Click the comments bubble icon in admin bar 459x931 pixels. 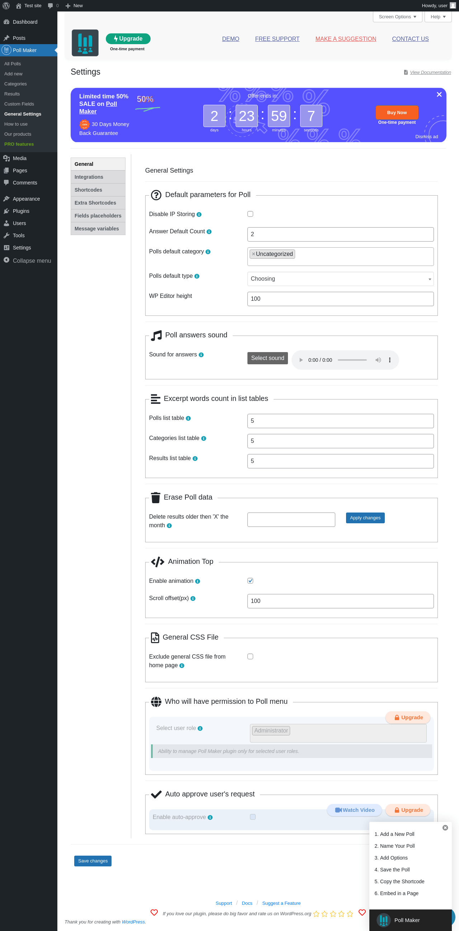click(50, 5)
